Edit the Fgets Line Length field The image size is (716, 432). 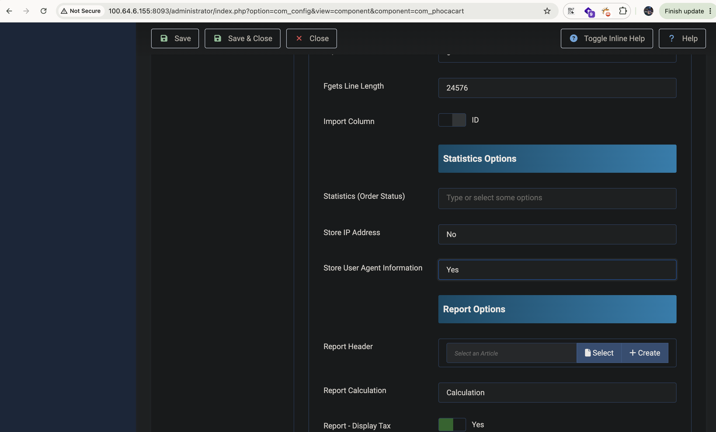[557, 88]
